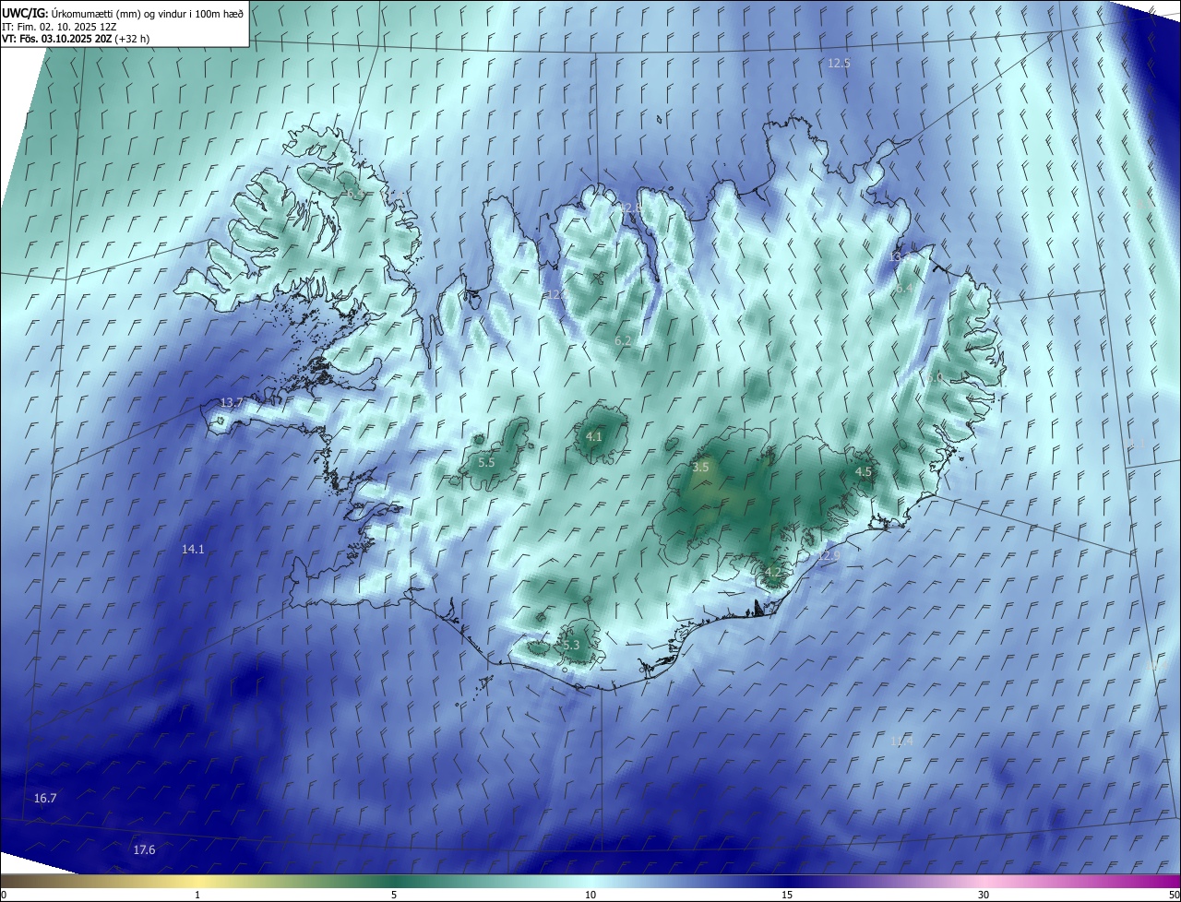Click the "5" tick on the color scale
1181x902 pixels.
click(x=394, y=895)
